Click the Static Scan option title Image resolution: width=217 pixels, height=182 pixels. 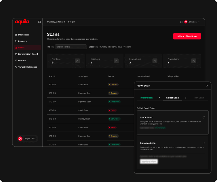(x=146, y=117)
